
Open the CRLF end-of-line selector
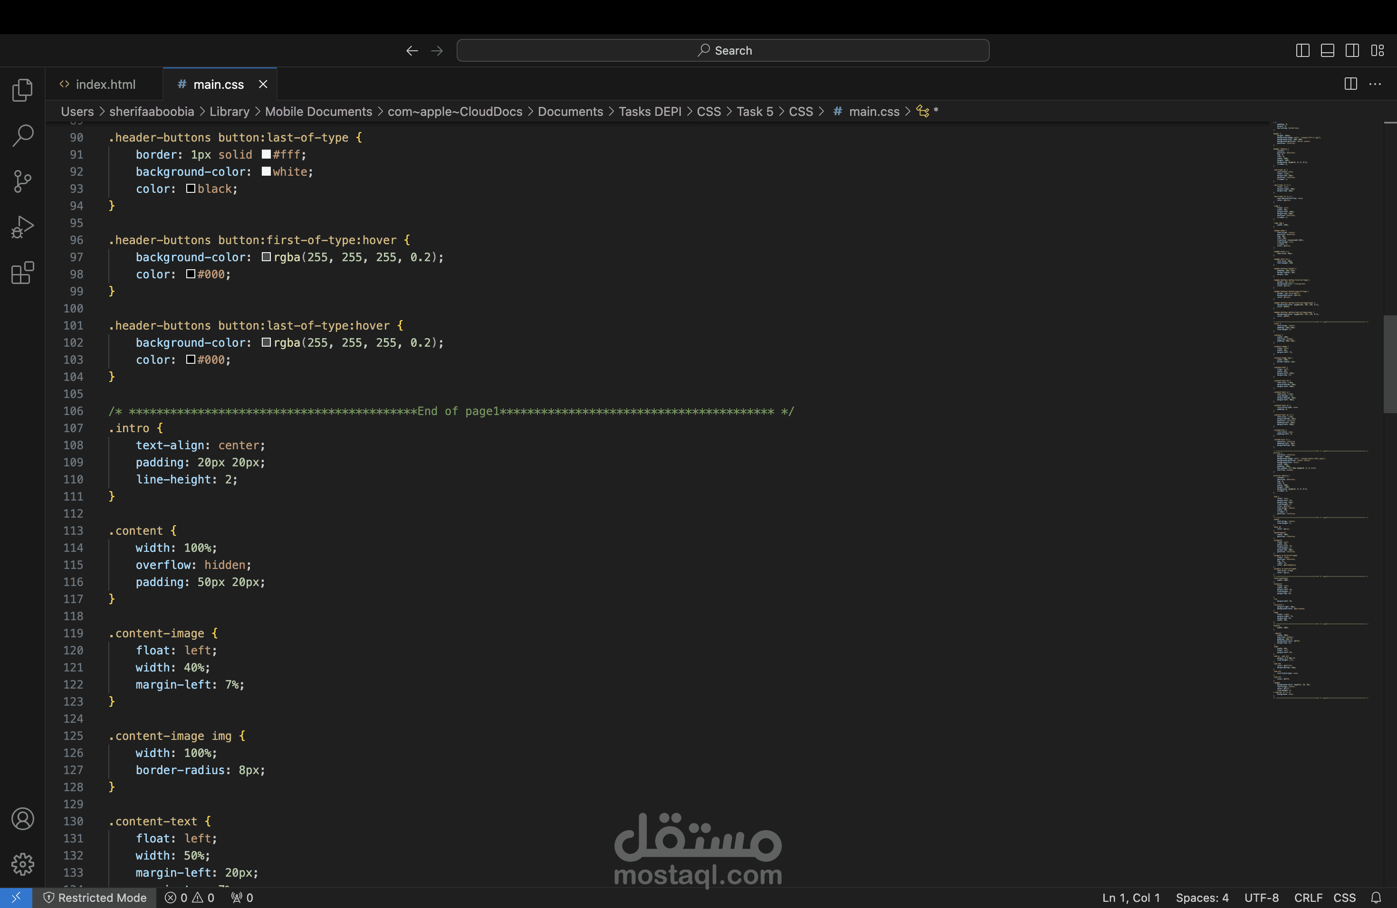1308,898
